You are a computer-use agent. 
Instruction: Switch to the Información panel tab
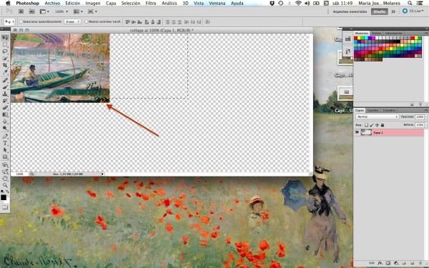click(x=393, y=33)
